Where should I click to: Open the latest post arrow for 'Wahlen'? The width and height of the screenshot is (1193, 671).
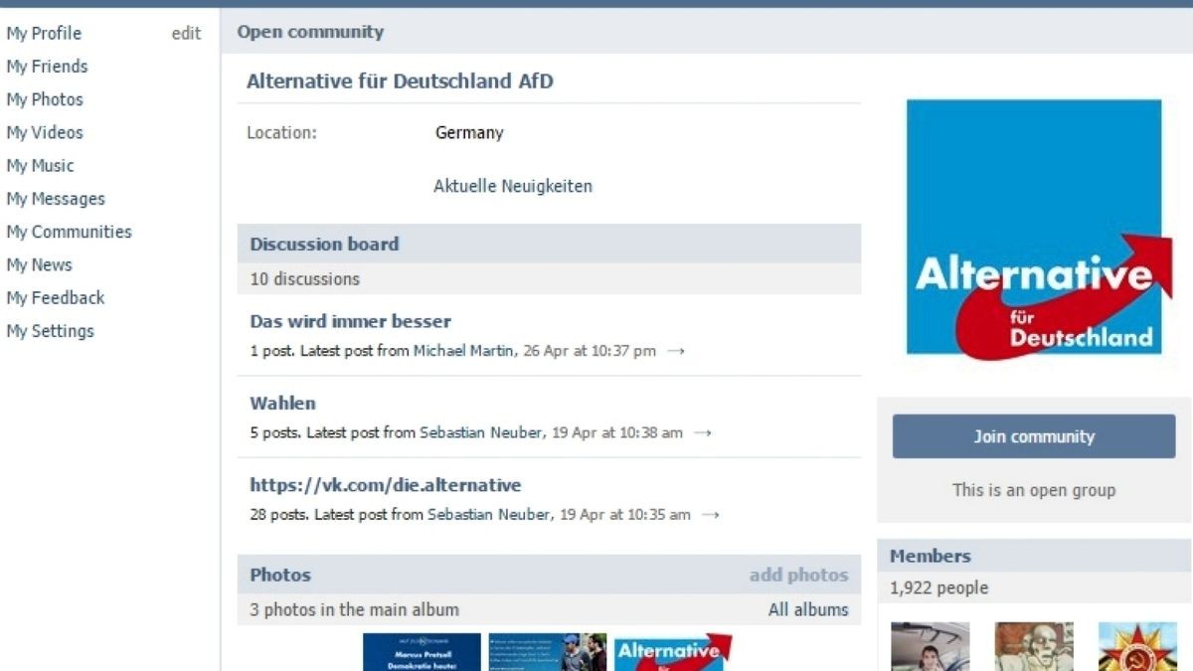pos(703,432)
